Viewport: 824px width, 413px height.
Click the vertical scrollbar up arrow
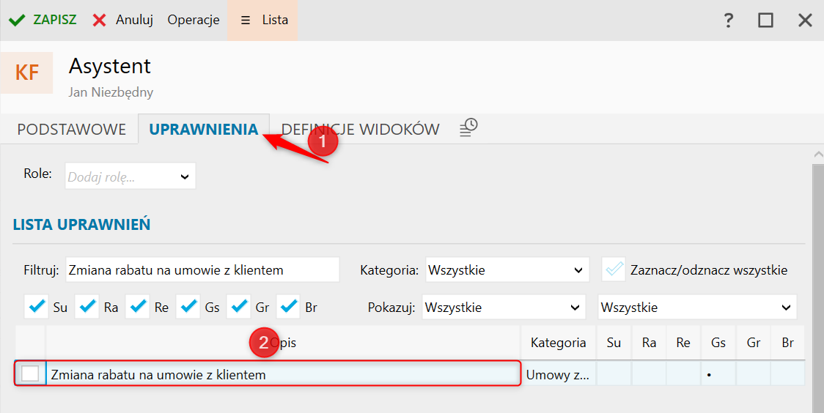(x=818, y=155)
